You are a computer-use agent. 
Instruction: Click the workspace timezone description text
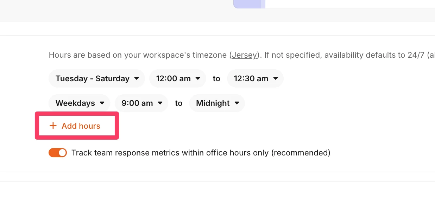coord(242,55)
